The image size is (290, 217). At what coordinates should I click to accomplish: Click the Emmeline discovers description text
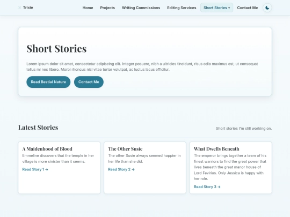(58, 159)
